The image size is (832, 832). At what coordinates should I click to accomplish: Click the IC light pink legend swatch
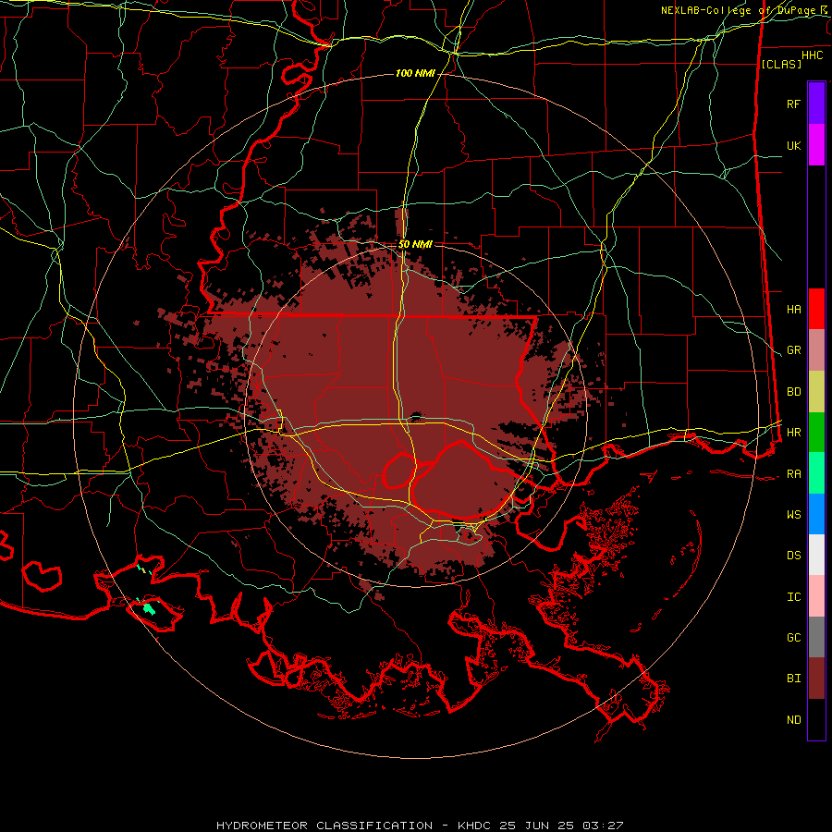(816, 596)
